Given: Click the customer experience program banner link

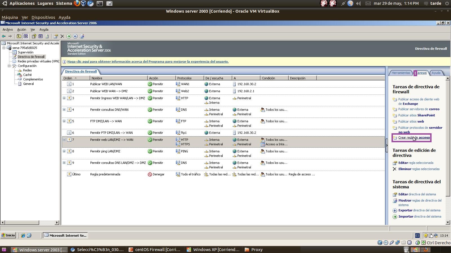Looking at the screenshot, I should (x=148, y=62).
